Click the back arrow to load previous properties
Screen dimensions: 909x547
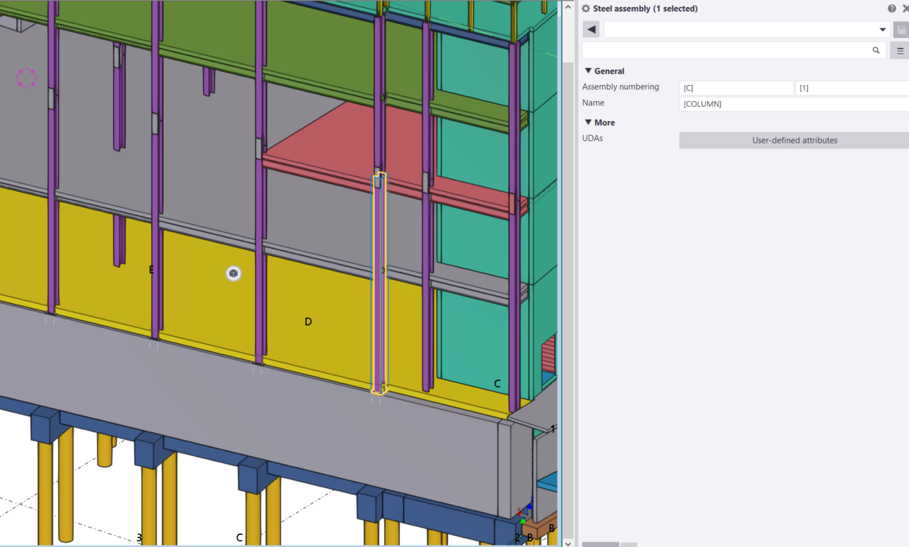pyautogui.click(x=591, y=29)
